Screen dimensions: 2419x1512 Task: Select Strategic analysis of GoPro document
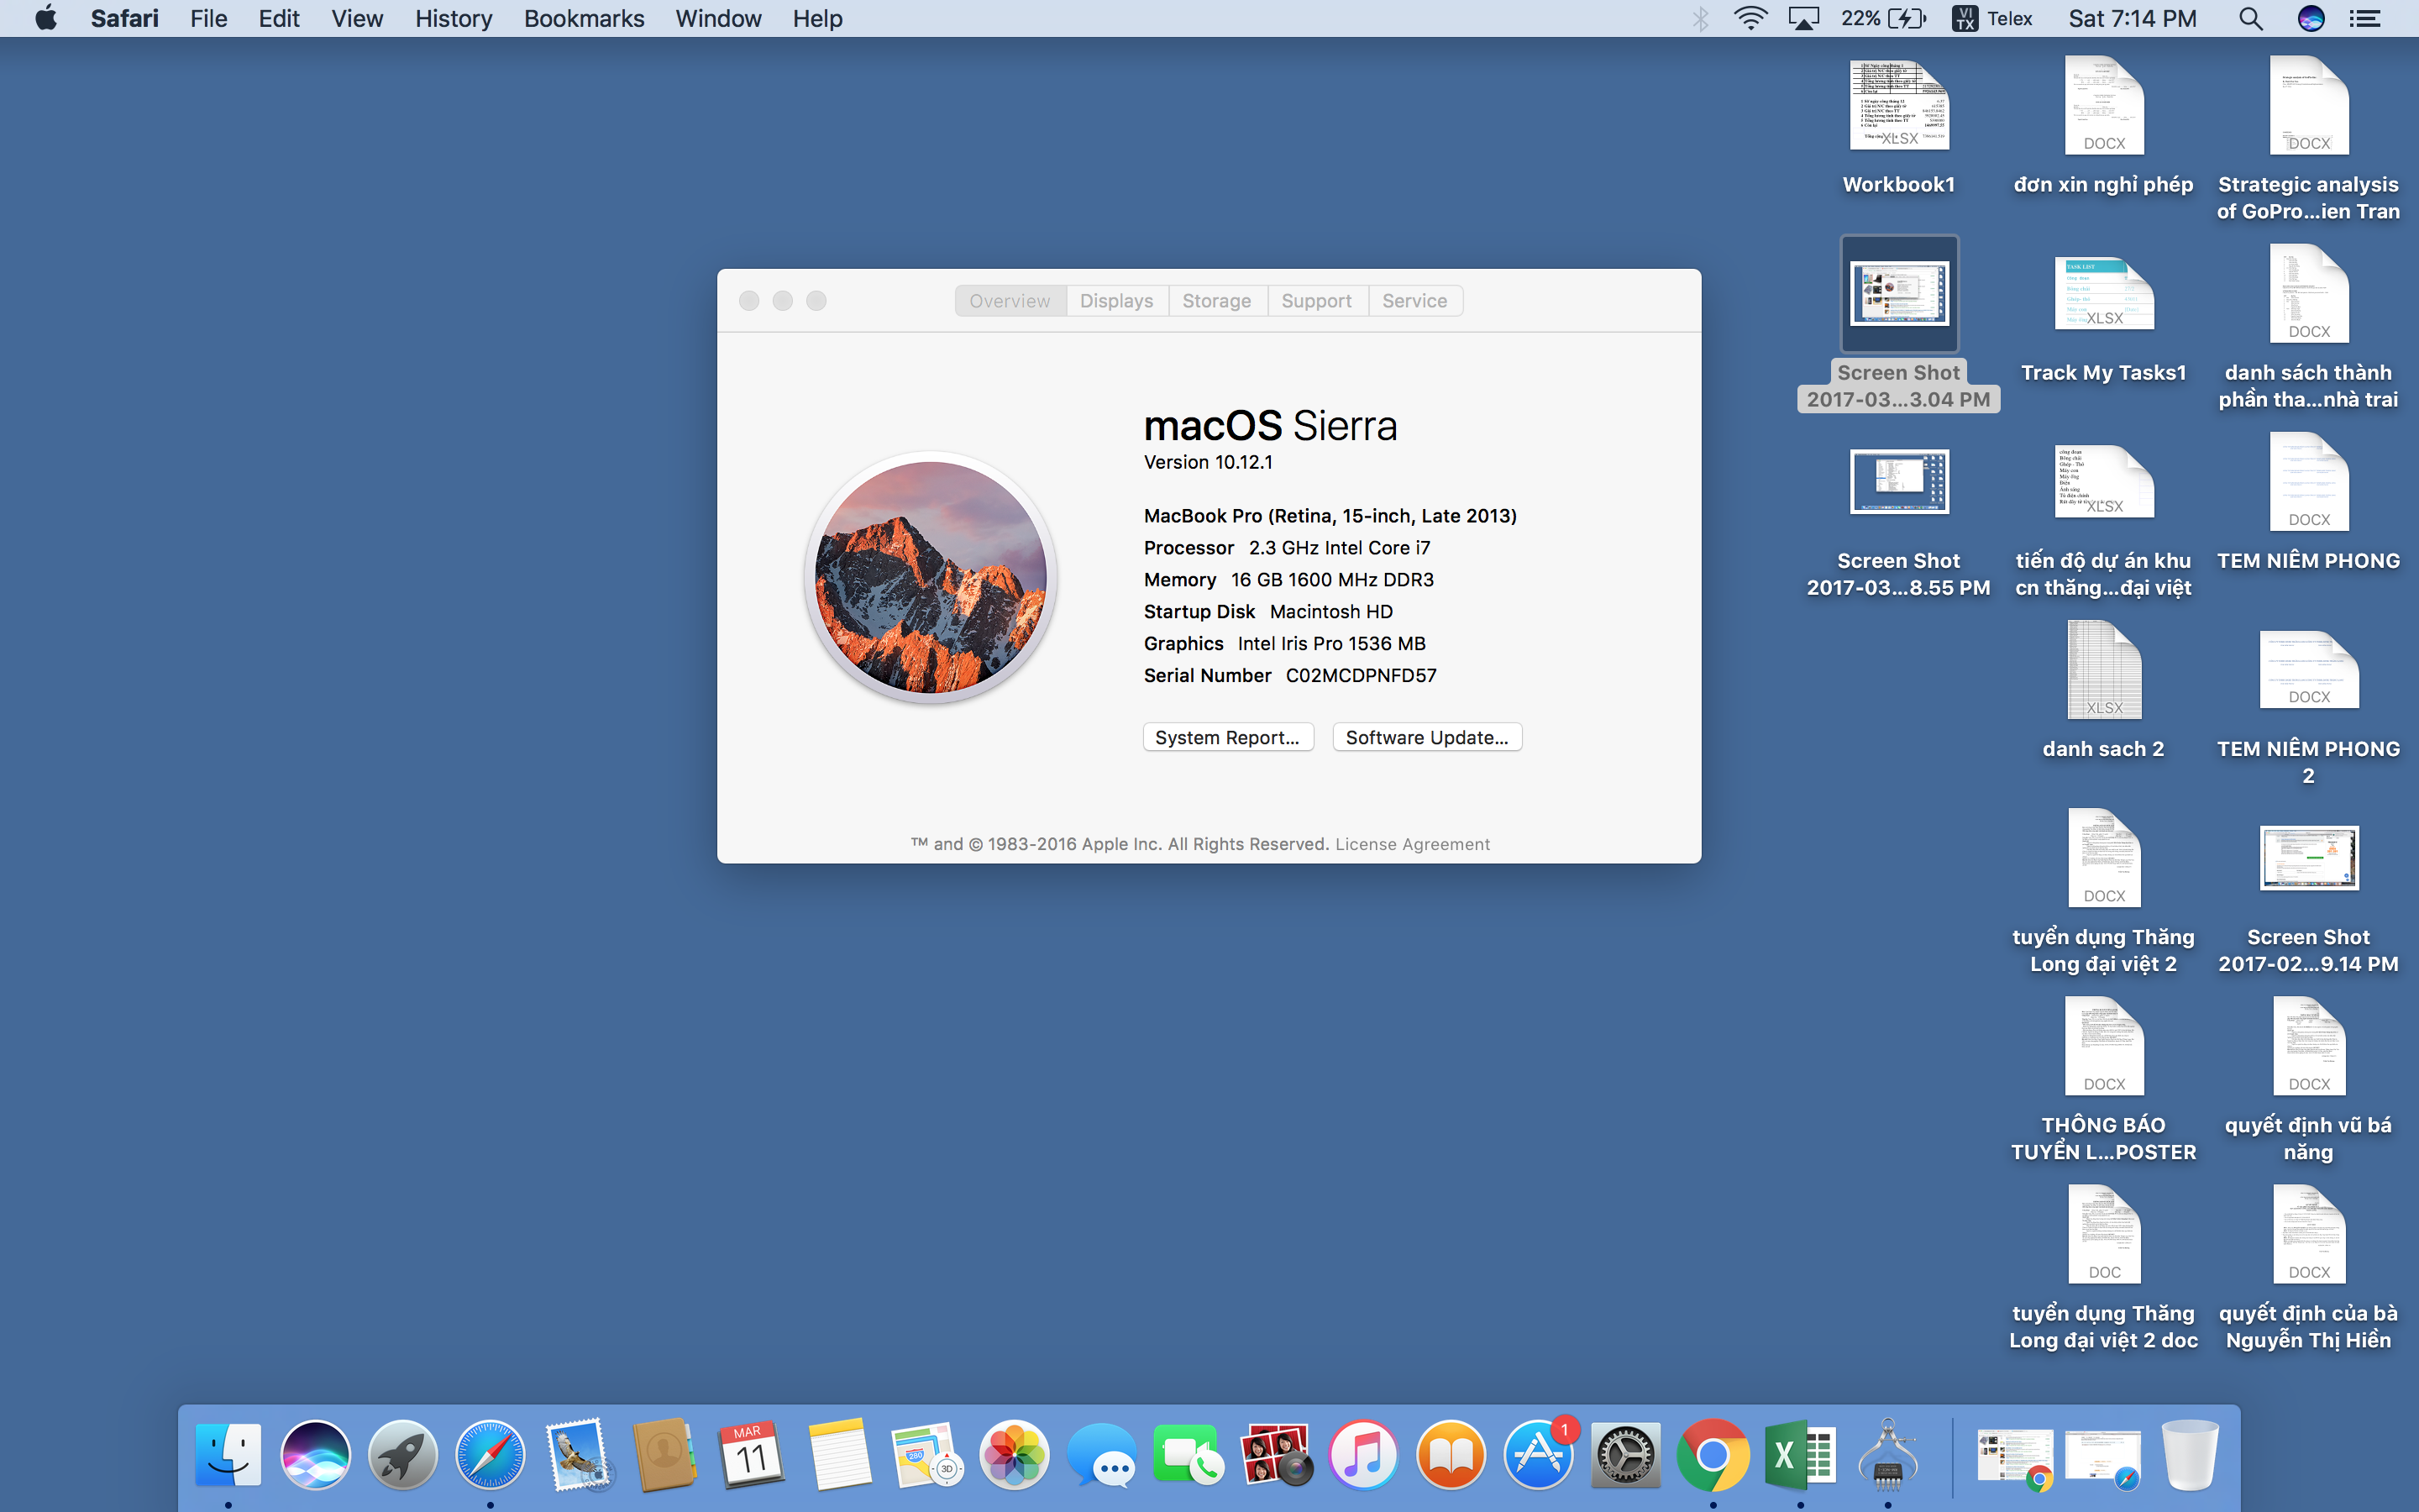click(x=2308, y=138)
